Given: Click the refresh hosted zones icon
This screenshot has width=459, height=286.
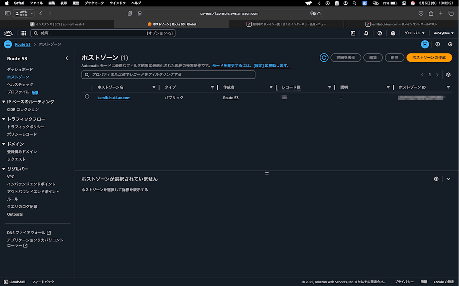Looking at the screenshot, I should click(324, 57).
